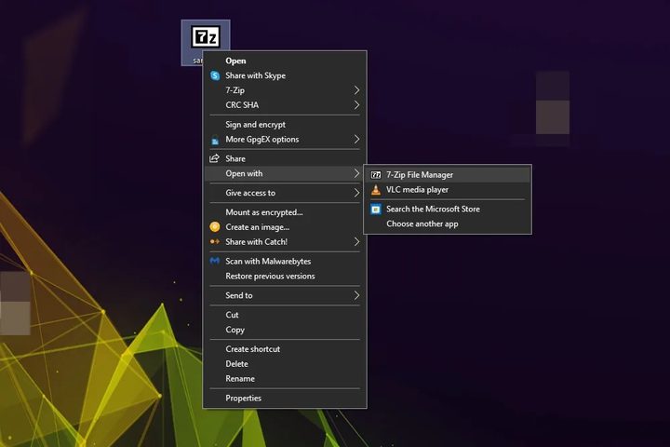Select Restore previous versions
The width and height of the screenshot is (670, 447).
[270, 277]
